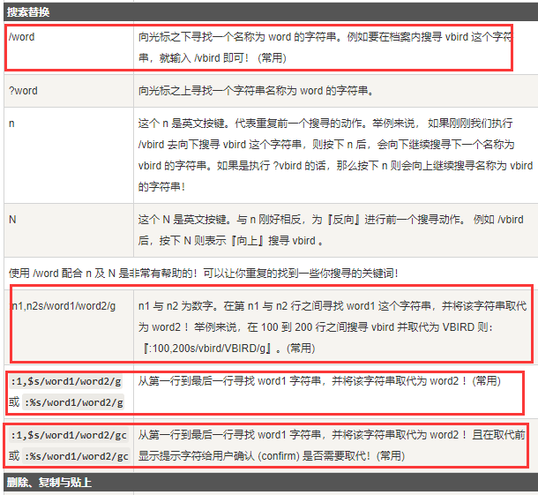Click the note 使用 /word 配合 n 及 N
Screen dimensions: 538x495
(x=204, y=274)
